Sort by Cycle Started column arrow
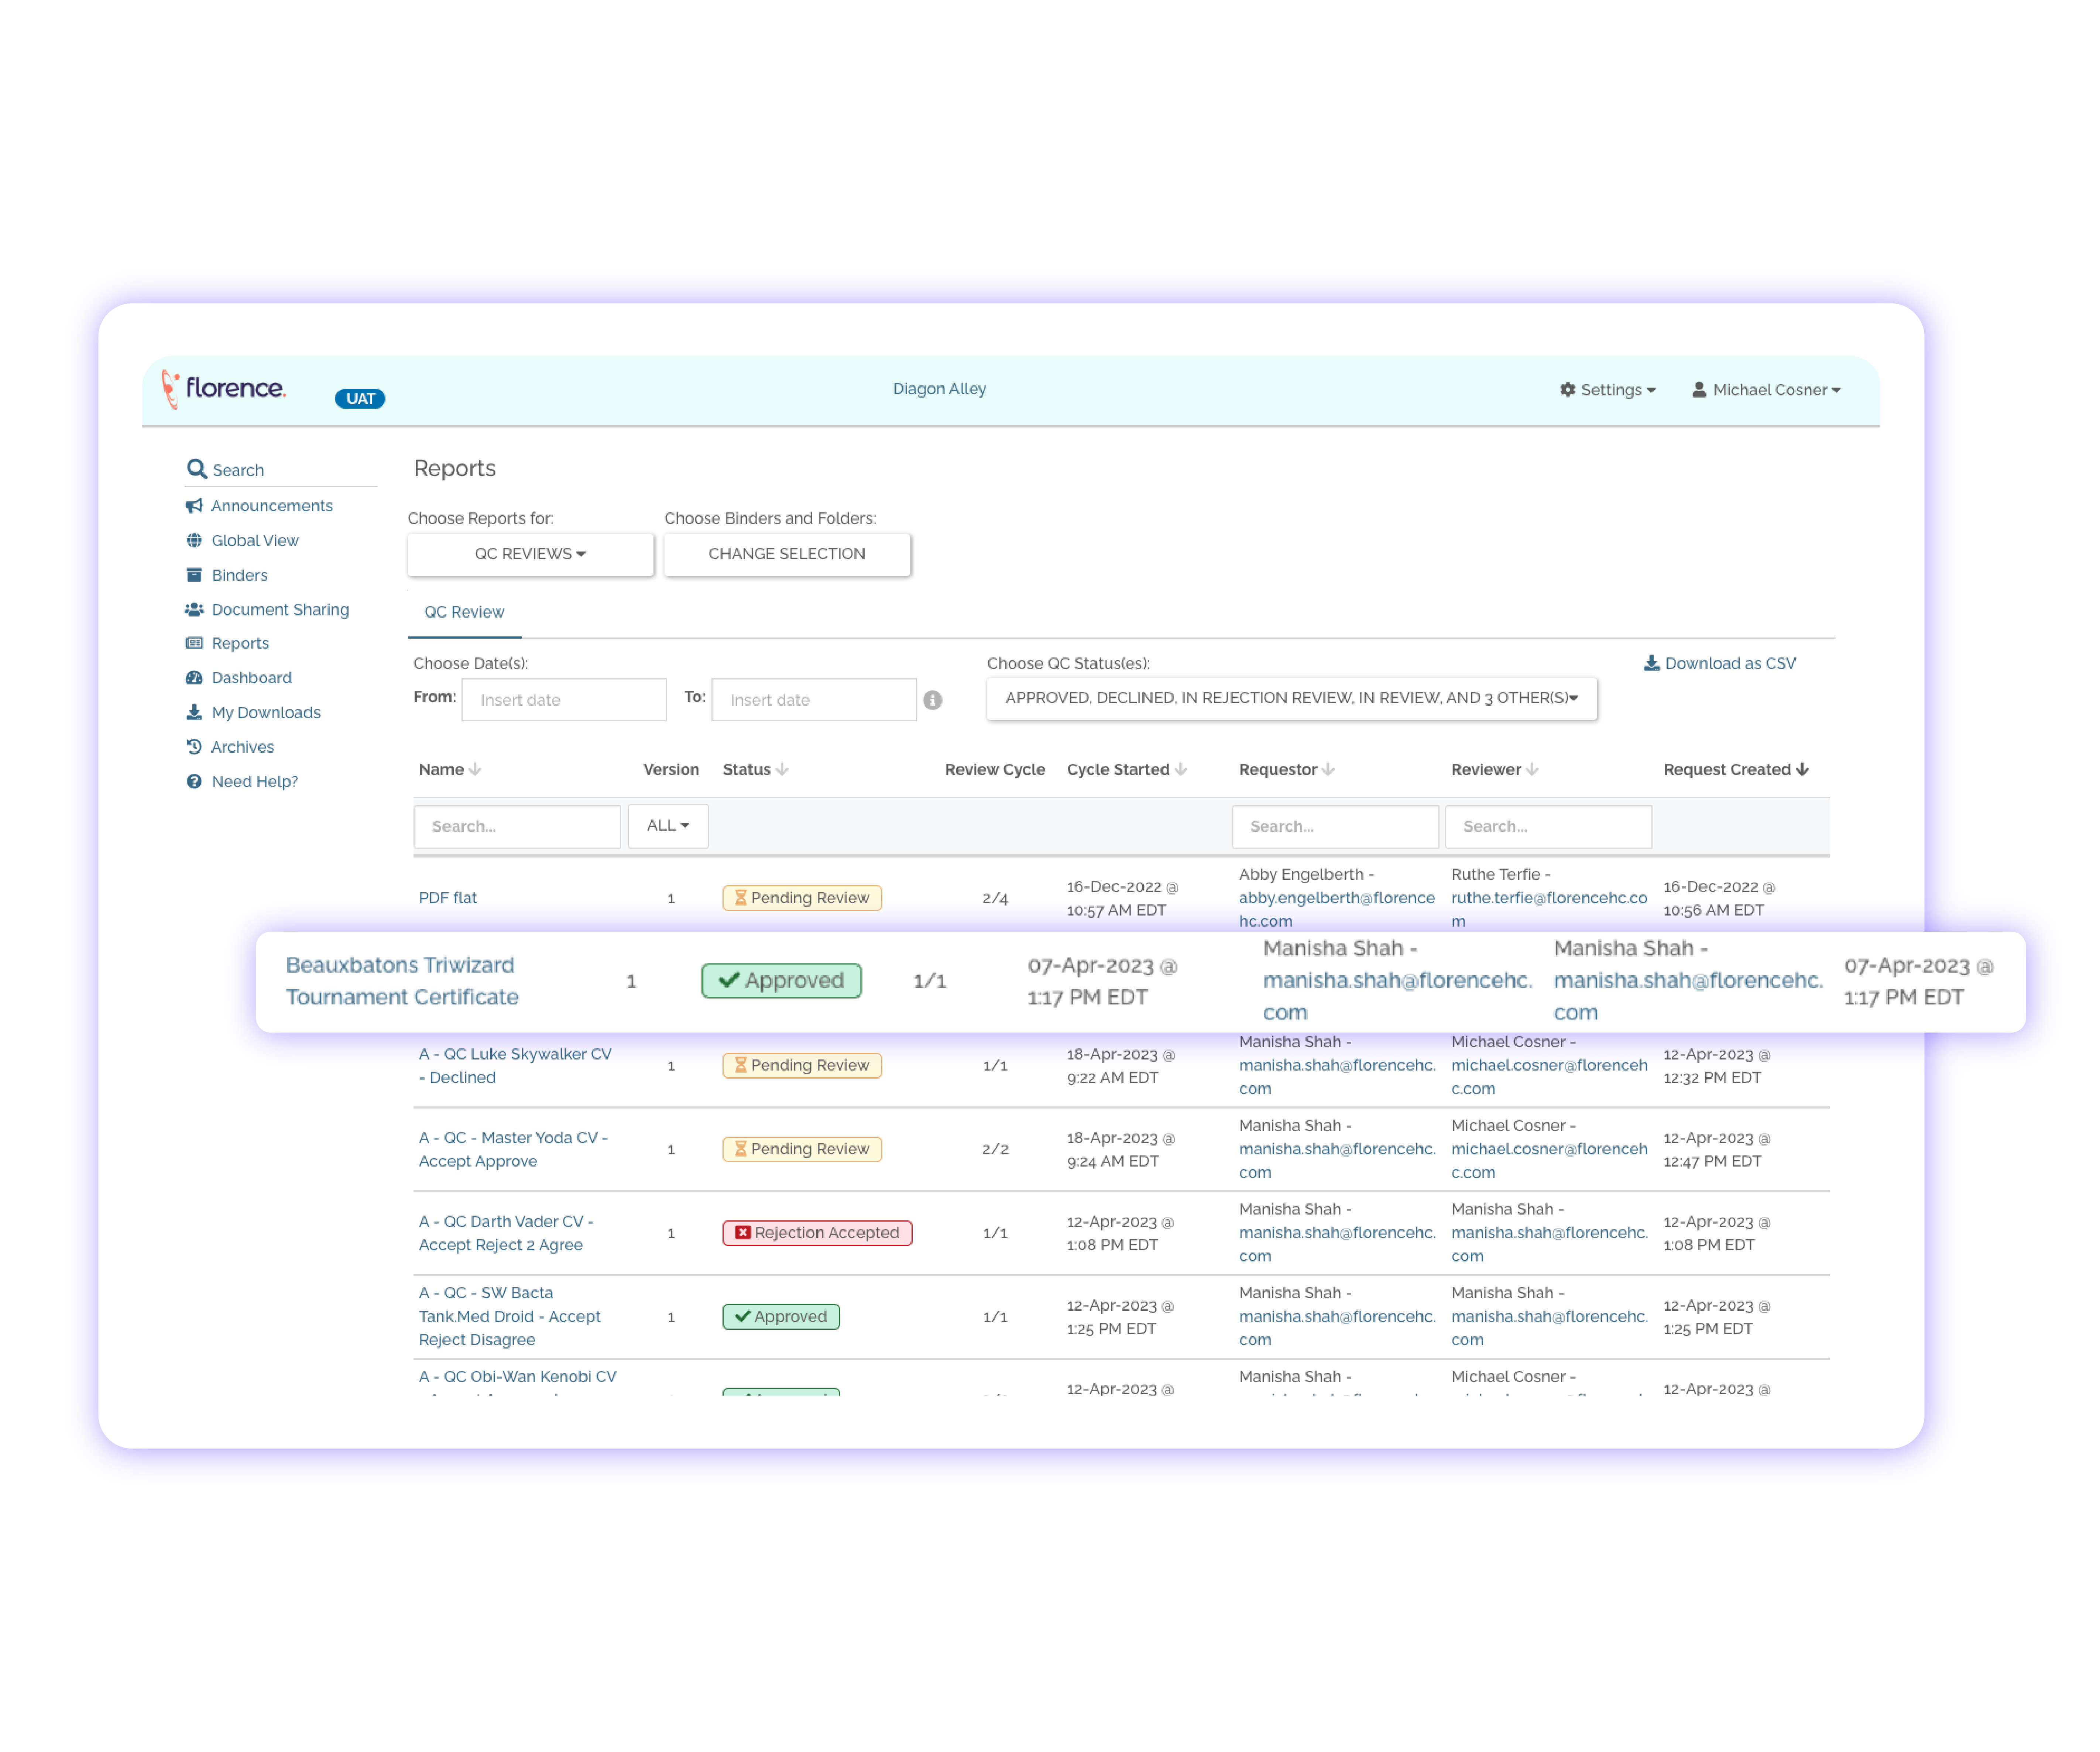 tap(1181, 769)
